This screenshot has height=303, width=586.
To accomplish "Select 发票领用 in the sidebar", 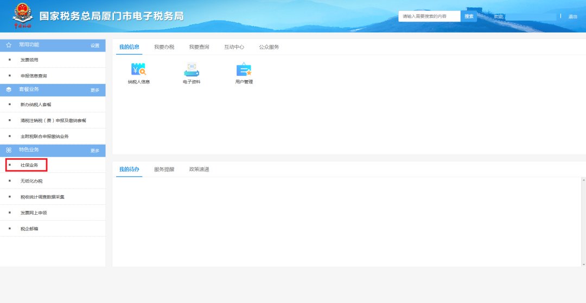I will click(29, 60).
